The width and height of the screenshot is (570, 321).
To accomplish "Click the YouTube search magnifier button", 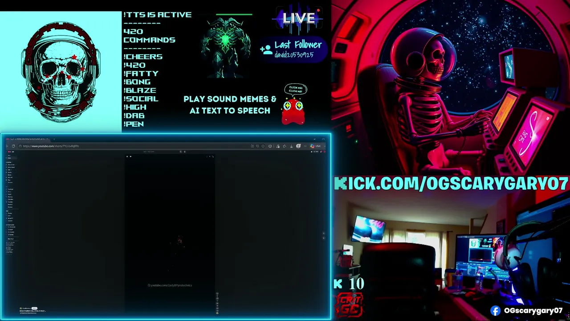I will coord(181,152).
